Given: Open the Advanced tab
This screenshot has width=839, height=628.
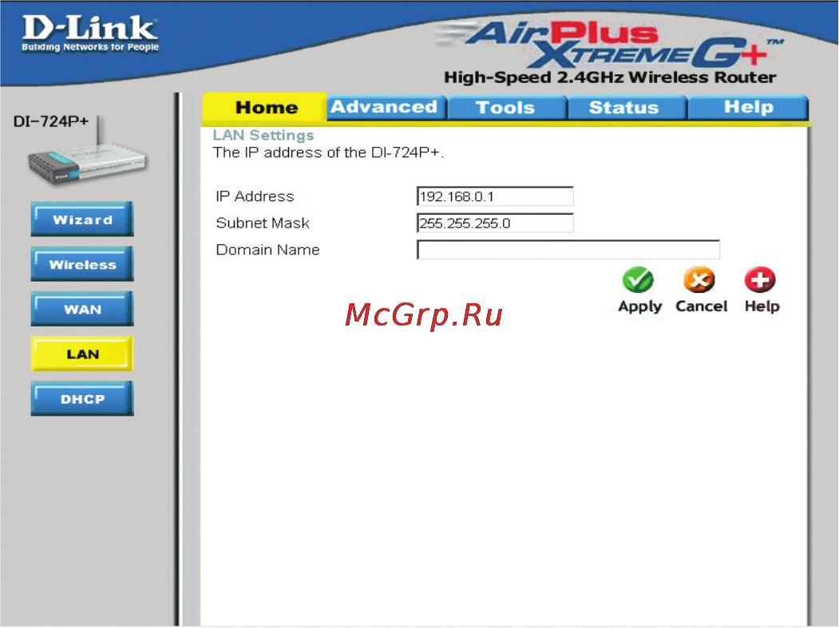Looking at the screenshot, I should [x=386, y=107].
